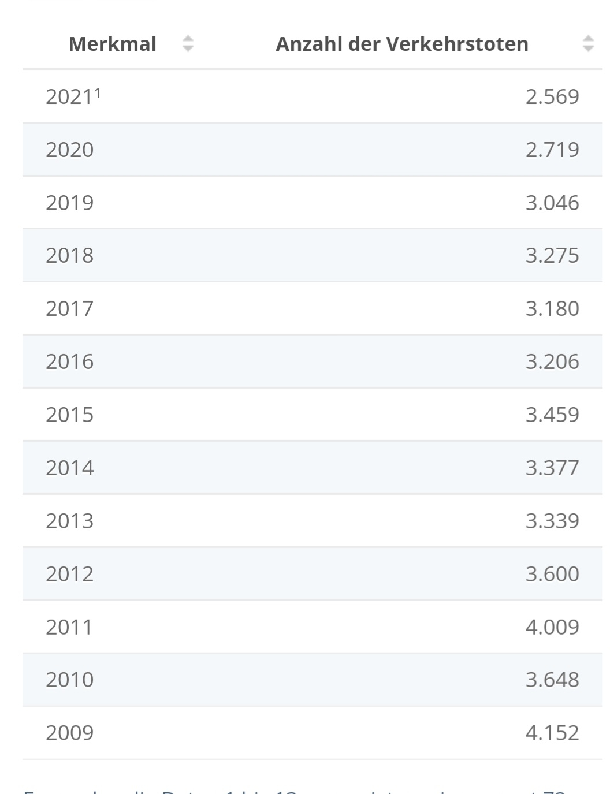Click sort arrows beside Anzahl der Verkehrstoten
Viewport: 610px width, 794px height.
[x=588, y=44]
